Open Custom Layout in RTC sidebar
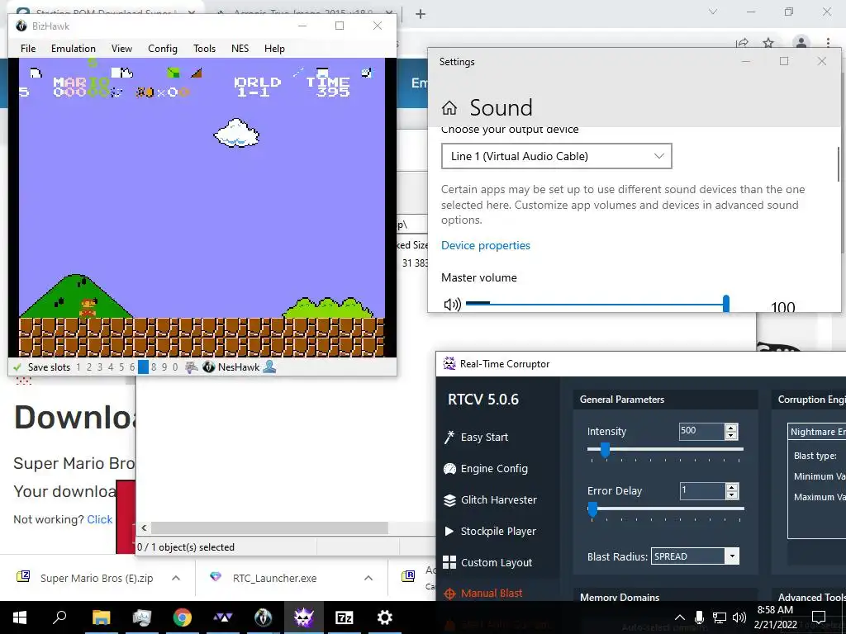Viewport: 846px width, 634px height. (487, 562)
